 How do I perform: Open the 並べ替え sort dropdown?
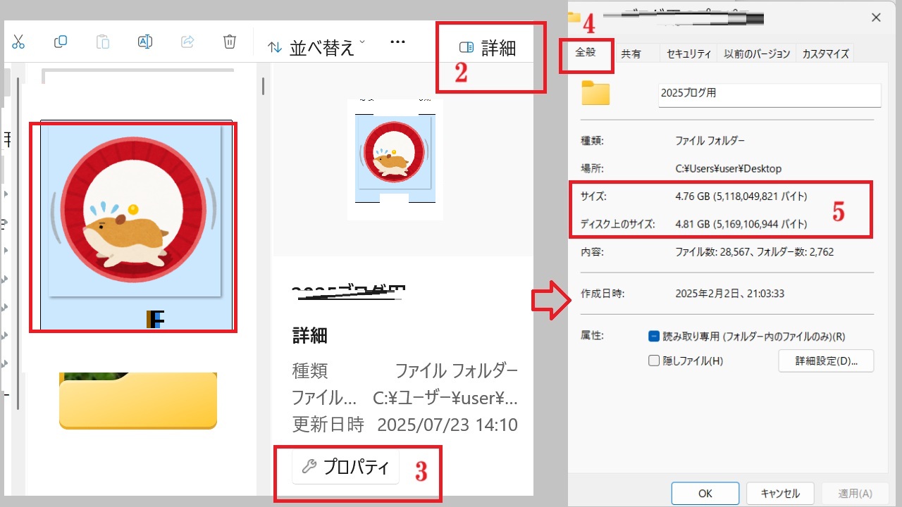(316, 48)
